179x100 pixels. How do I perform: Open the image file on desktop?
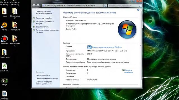[x=4, y=82]
